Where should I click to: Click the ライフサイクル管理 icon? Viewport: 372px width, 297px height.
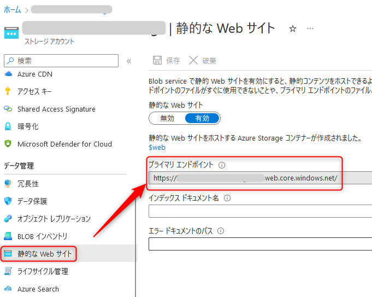tap(8, 271)
